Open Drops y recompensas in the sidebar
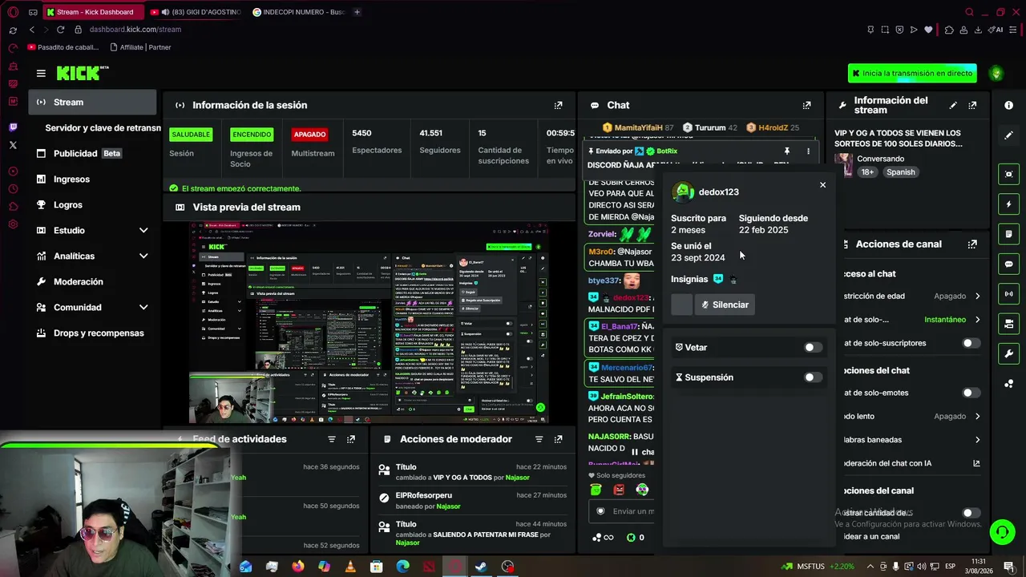 click(x=92, y=333)
